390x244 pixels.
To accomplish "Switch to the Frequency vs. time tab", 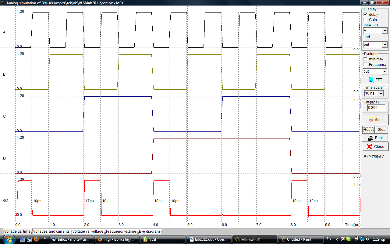I will (x=121, y=231).
